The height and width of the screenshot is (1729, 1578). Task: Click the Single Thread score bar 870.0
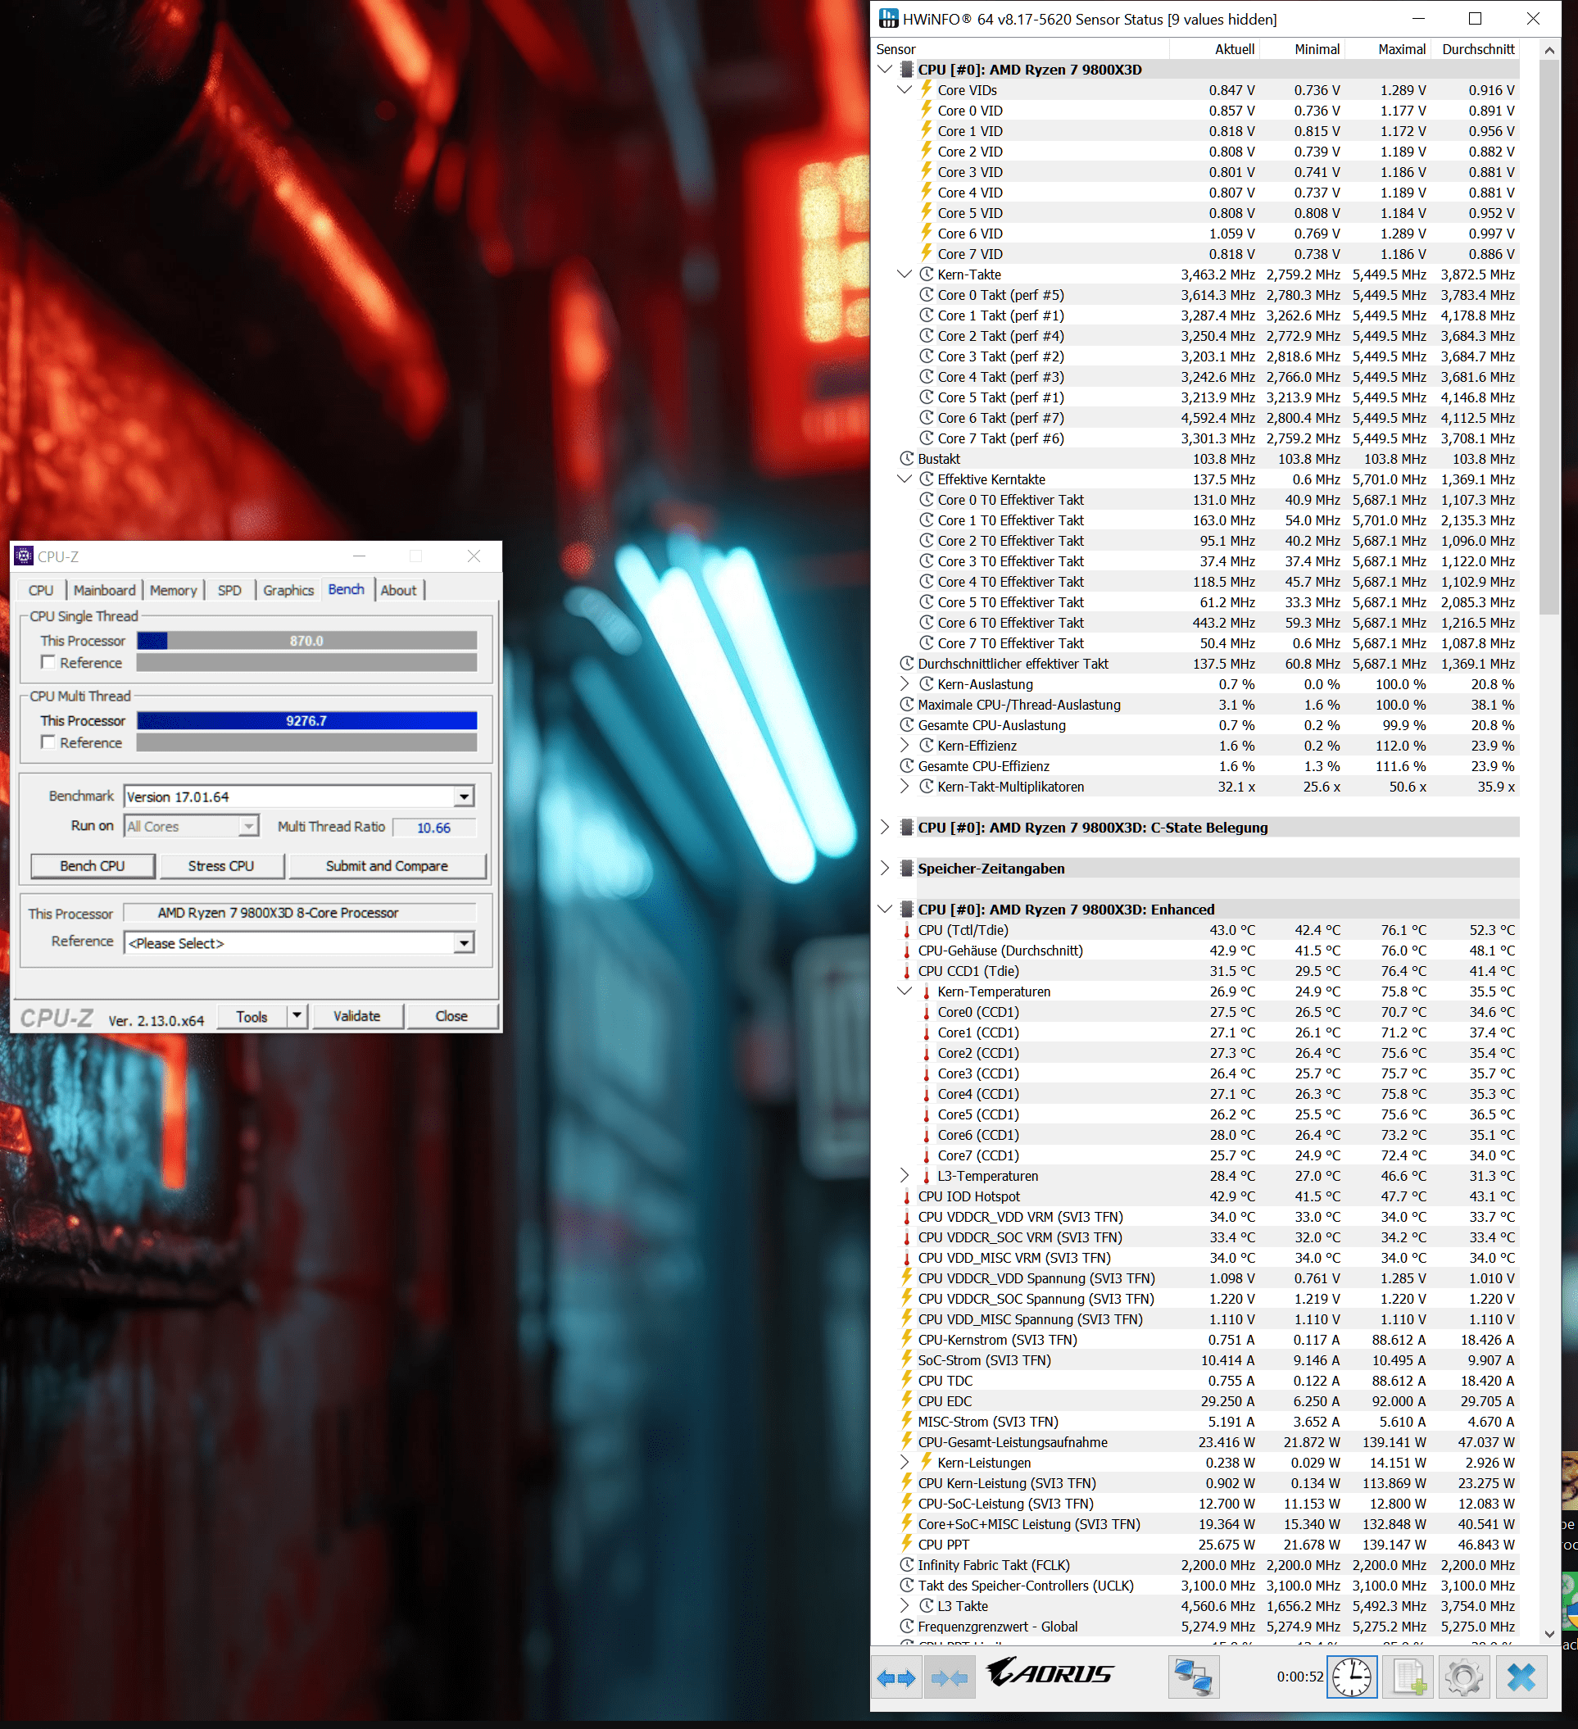tap(306, 641)
